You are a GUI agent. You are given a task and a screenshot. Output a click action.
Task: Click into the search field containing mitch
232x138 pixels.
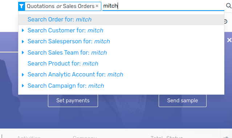(x=163, y=6)
